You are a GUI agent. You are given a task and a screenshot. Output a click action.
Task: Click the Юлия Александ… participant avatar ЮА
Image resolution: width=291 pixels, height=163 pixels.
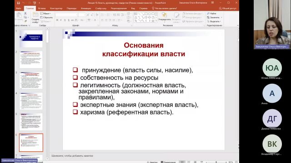pyautogui.click(x=272, y=68)
